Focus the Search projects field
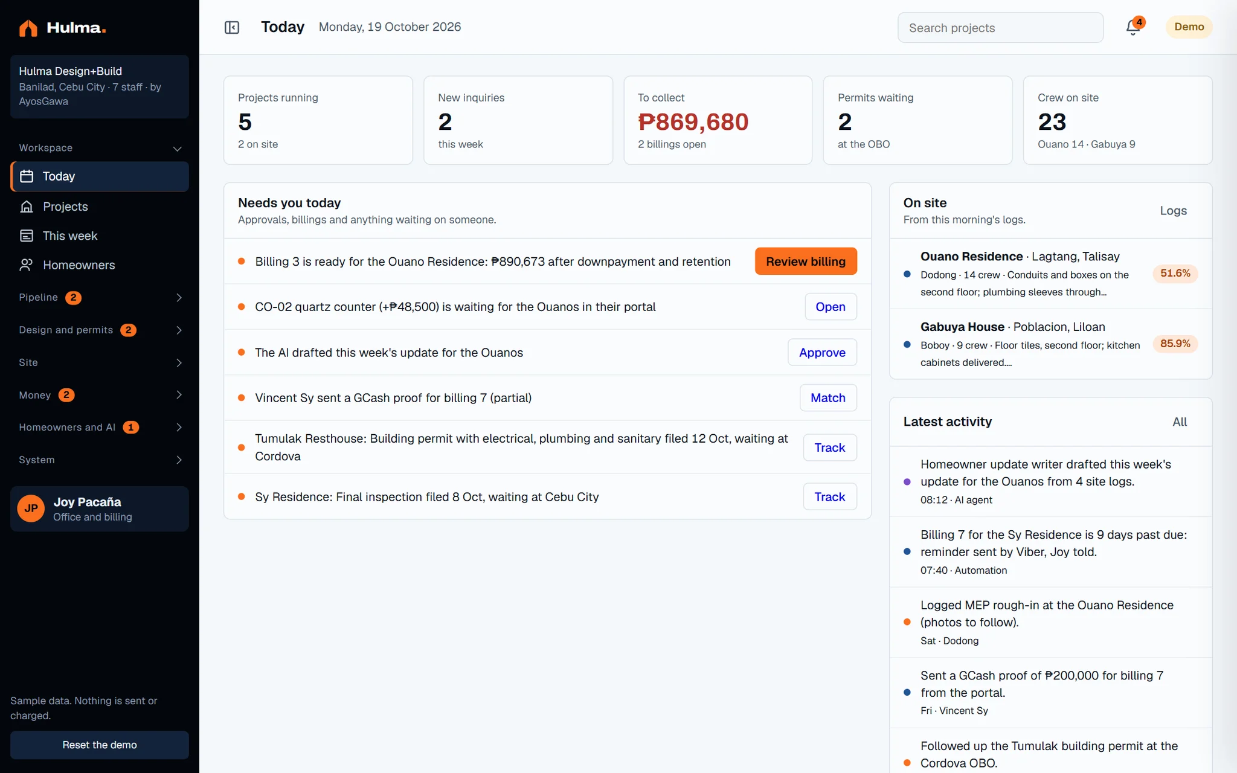The image size is (1237, 773). click(x=1000, y=28)
